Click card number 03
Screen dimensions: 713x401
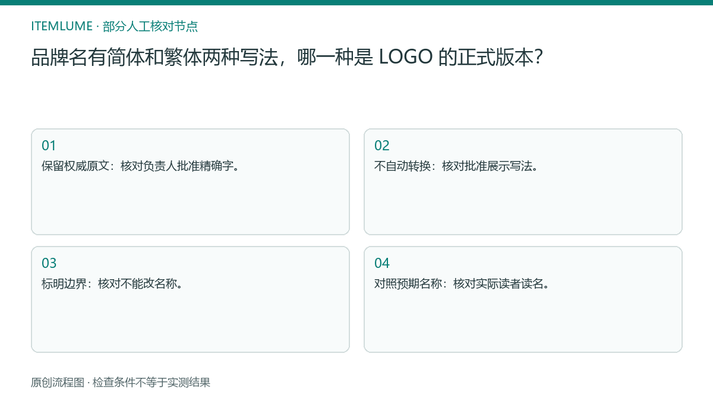(x=49, y=263)
